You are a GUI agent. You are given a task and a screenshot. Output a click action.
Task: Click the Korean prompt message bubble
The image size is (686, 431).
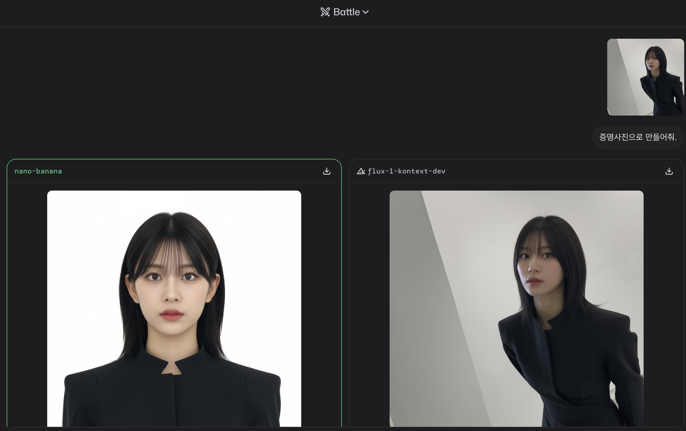coord(638,137)
